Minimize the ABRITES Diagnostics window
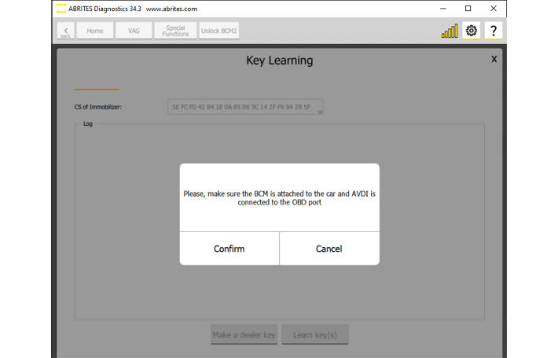This screenshot has width=558, height=358. (x=442, y=9)
